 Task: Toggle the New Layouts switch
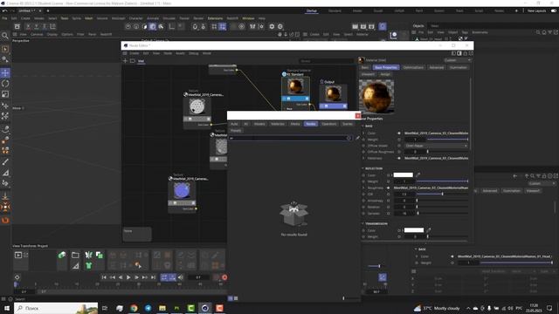coord(554,10)
